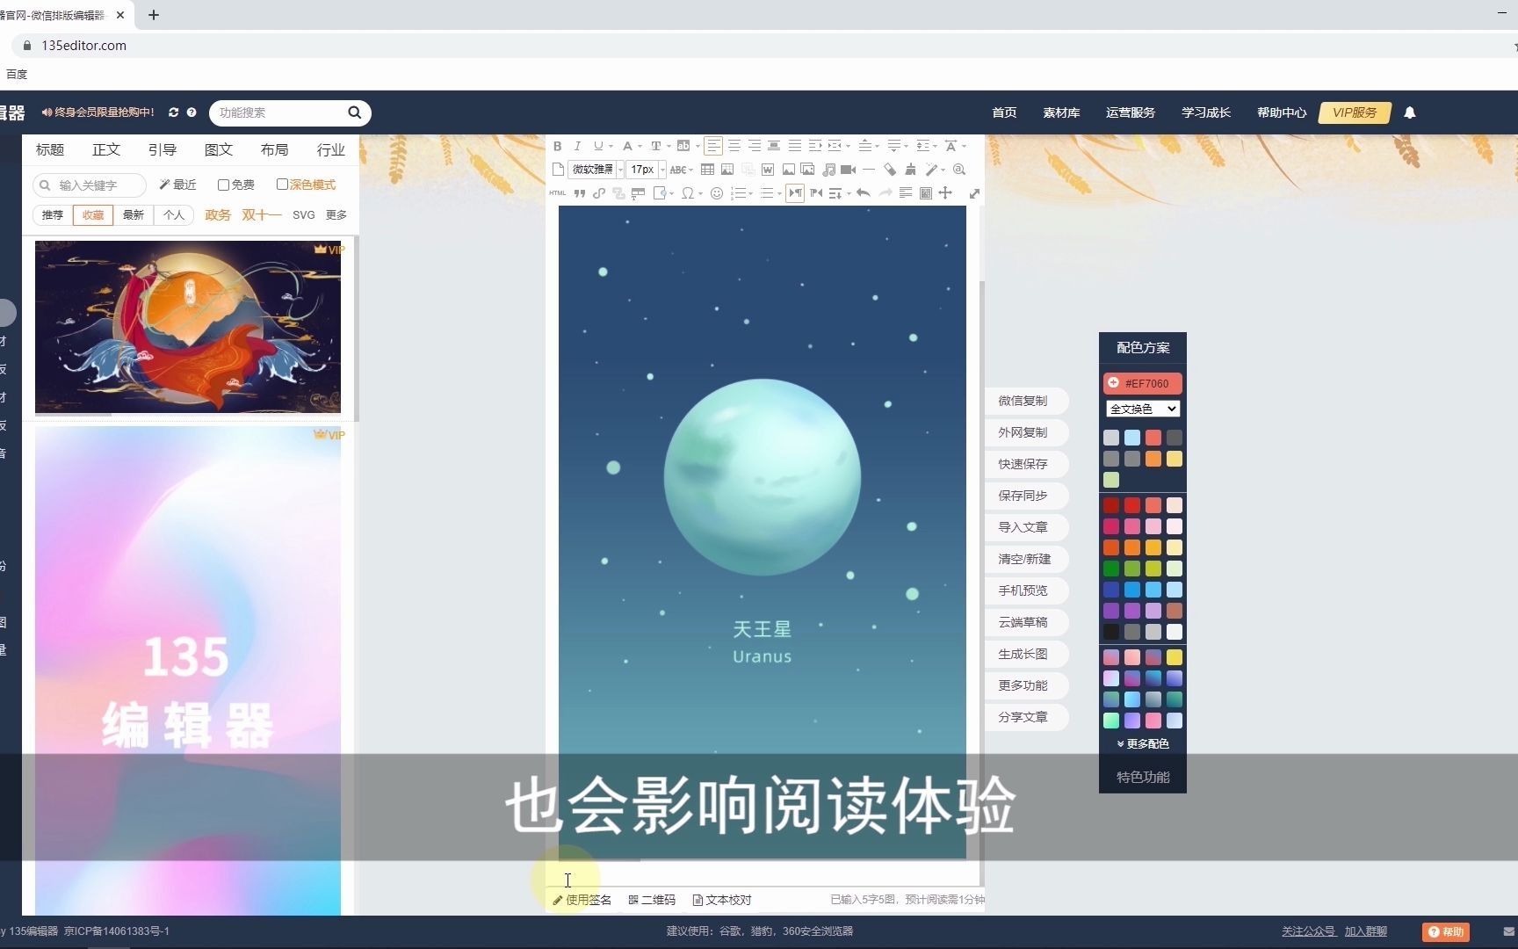Image resolution: width=1518 pixels, height=949 pixels.
Task: Click the refresh icon beside the promo text
Action: (x=173, y=112)
